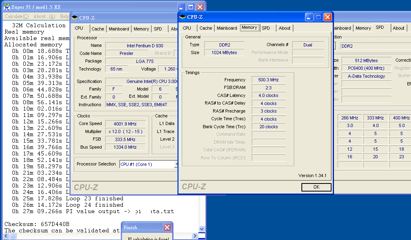Viewport: 411px width, 240px height.
Task: Click the 500.3 MHz Frequency value
Action: pos(269,80)
